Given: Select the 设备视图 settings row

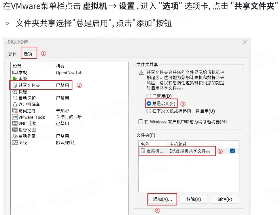Looking at the screenshot, I should point(69,130).
